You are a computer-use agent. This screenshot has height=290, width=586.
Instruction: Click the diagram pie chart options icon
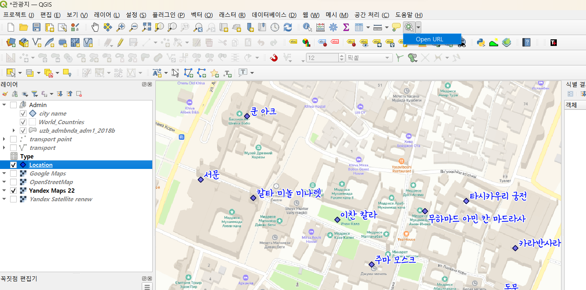306,42
